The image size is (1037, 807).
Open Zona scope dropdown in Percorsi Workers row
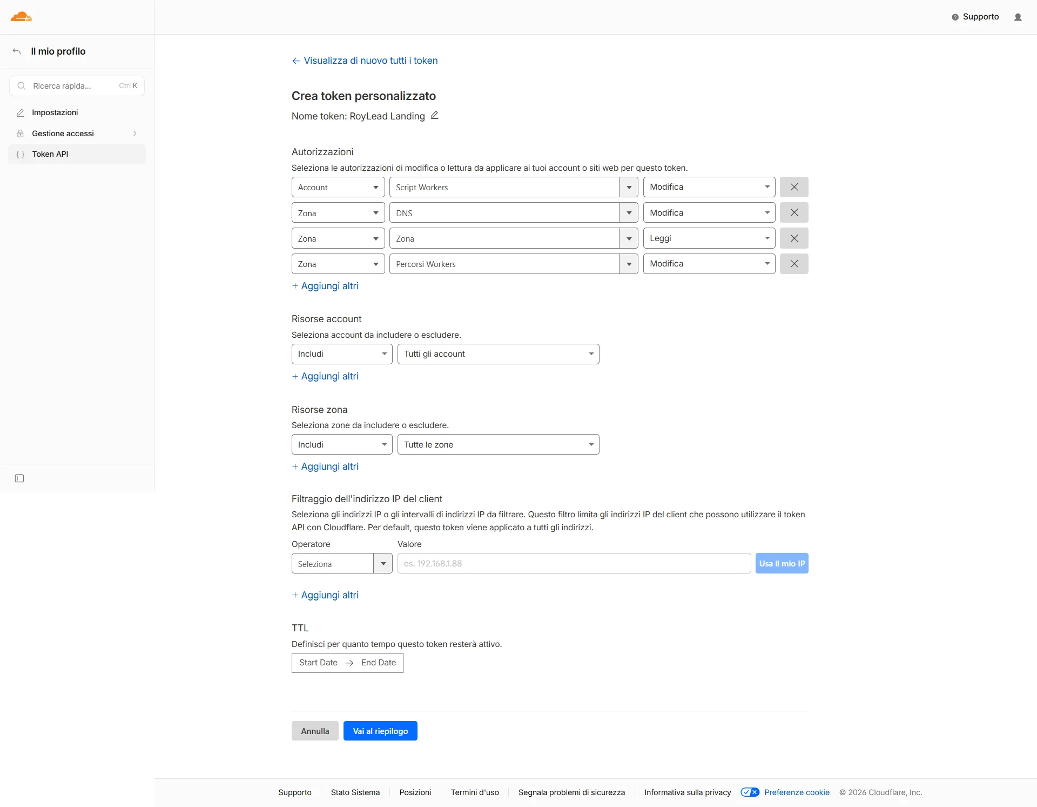[338, 264]
